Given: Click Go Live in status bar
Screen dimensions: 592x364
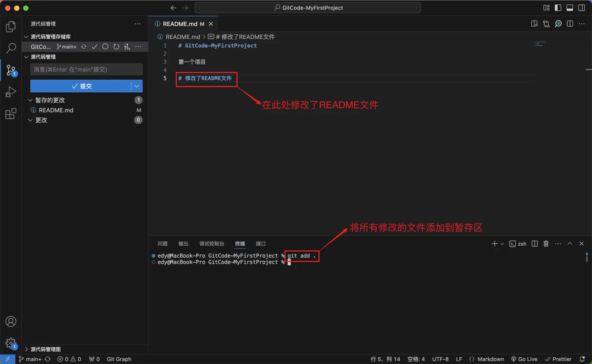Looking at the screenshot, I should tap(524, 359).
